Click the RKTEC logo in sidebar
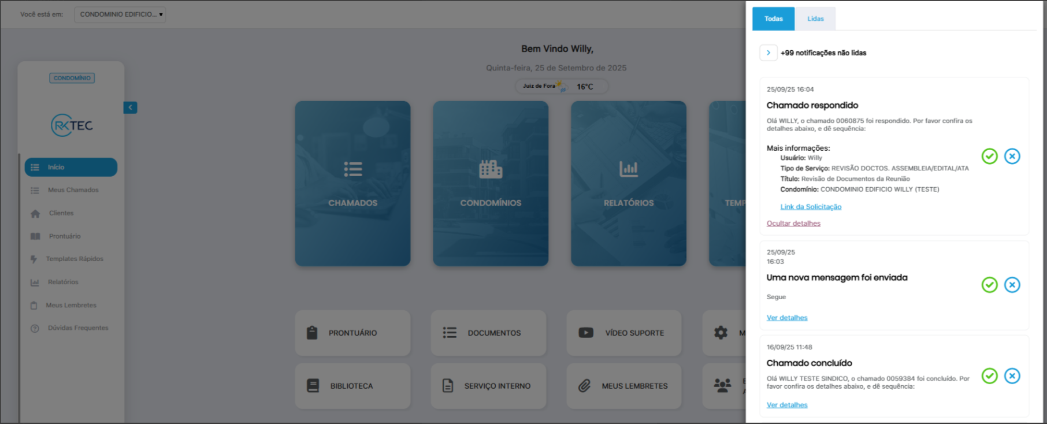Screen dimensions: 1047x424 72,125
